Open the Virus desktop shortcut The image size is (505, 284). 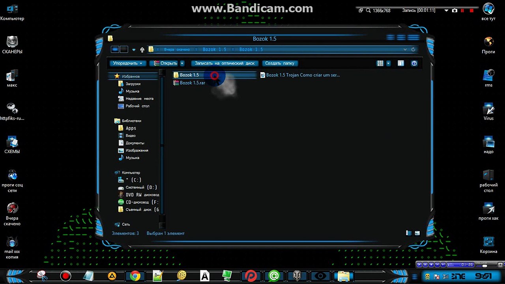coord(488,112)
